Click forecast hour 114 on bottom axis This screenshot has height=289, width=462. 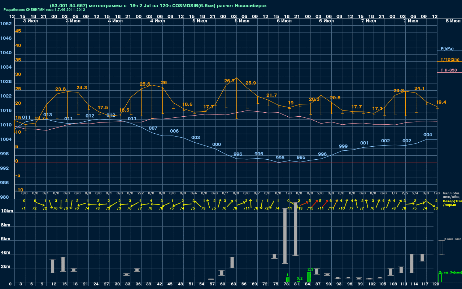(x=415, y=284)
